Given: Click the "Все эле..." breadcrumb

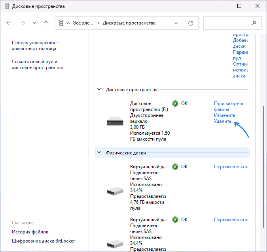Looking at the screenshot, I should (x=83, y=23).
